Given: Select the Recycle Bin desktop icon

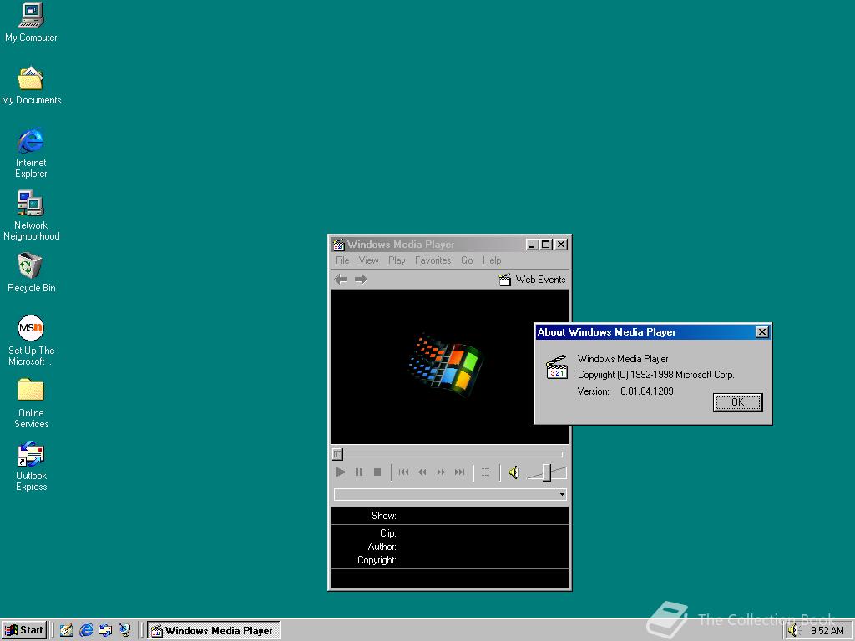Looking at the screenshot, I should [x=31, y=273].
